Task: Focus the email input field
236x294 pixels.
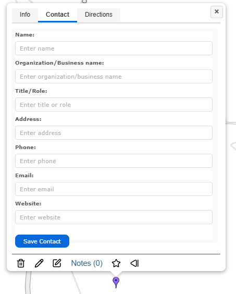Action: pyautogui.click(x=114, y=189)
